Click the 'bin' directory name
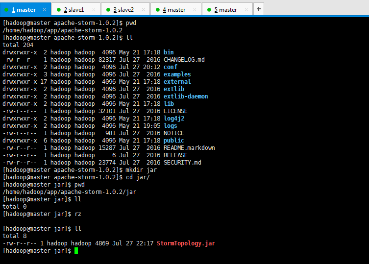This screenshot has height=264, width=369. coord(169,52)
